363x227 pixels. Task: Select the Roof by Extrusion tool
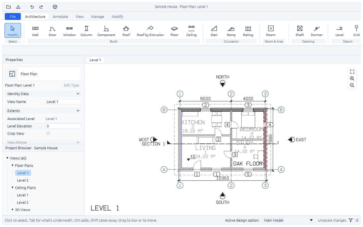click(150, 31)
